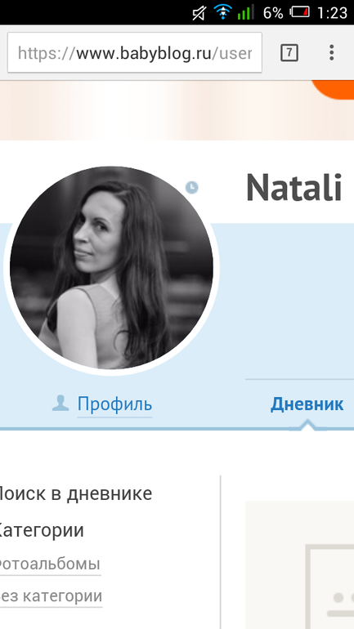Click the Поиск в дневнике heading
The height and width of the screenshot is (629, 354).
76,494
